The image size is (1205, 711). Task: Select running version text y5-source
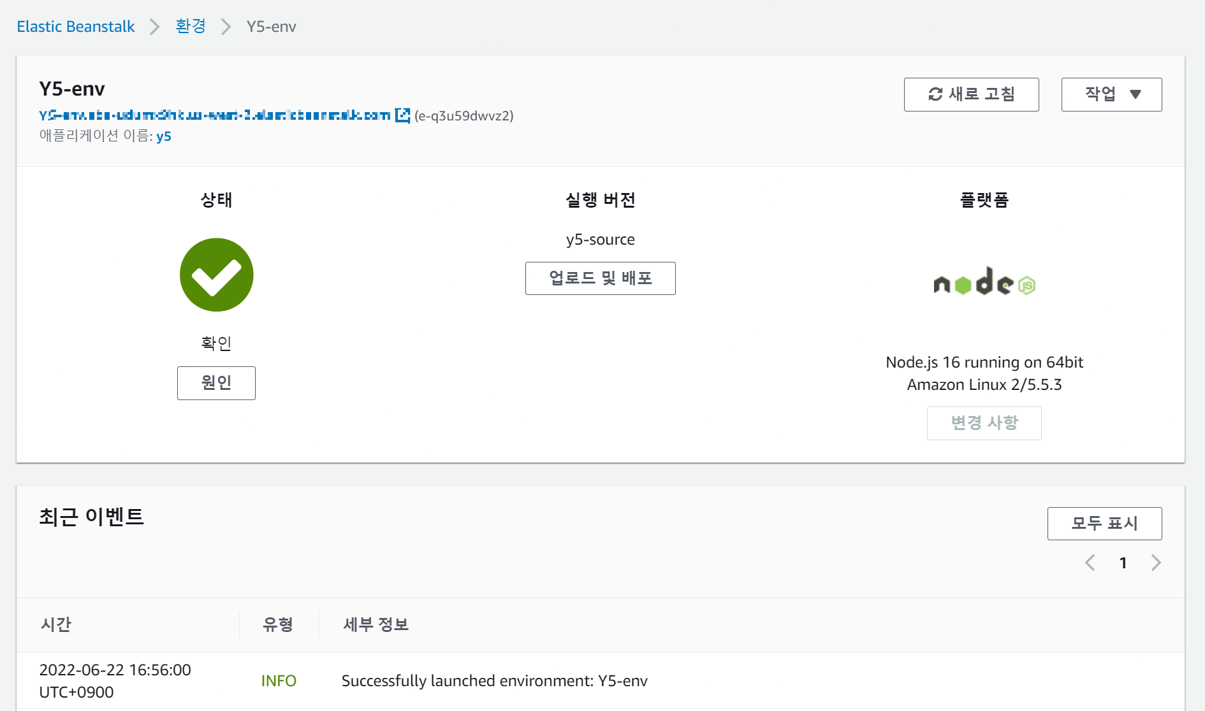[x=601, y=240]
